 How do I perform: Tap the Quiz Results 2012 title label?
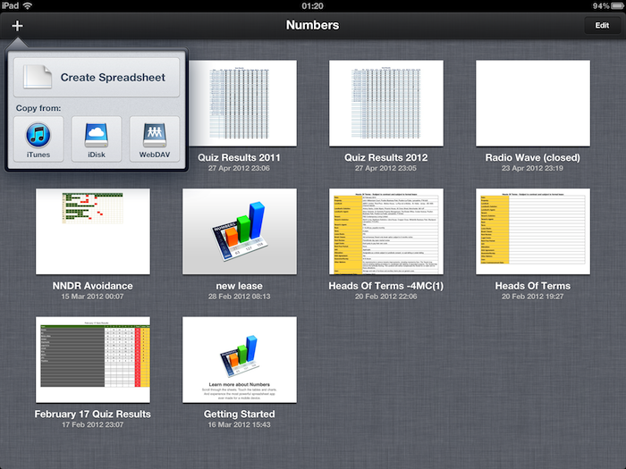pos(386,158)
